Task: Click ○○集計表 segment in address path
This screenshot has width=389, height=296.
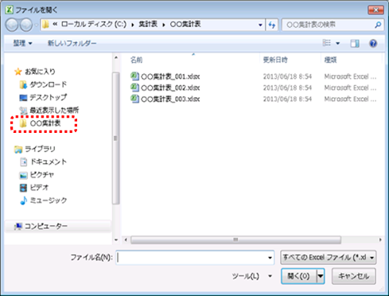Action: pos(185,25)
